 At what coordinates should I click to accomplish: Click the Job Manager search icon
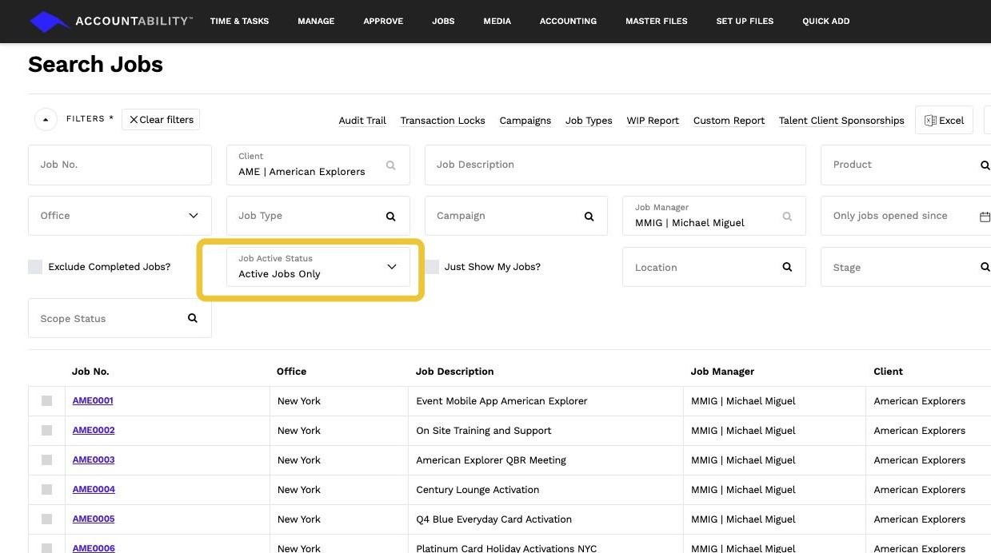(x=787, y=217)
